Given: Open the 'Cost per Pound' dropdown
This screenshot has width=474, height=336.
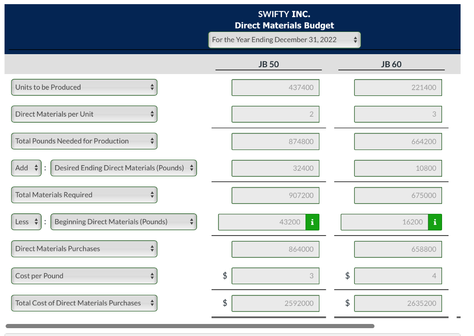Looking at the screenshot, I should pos(84,276).
